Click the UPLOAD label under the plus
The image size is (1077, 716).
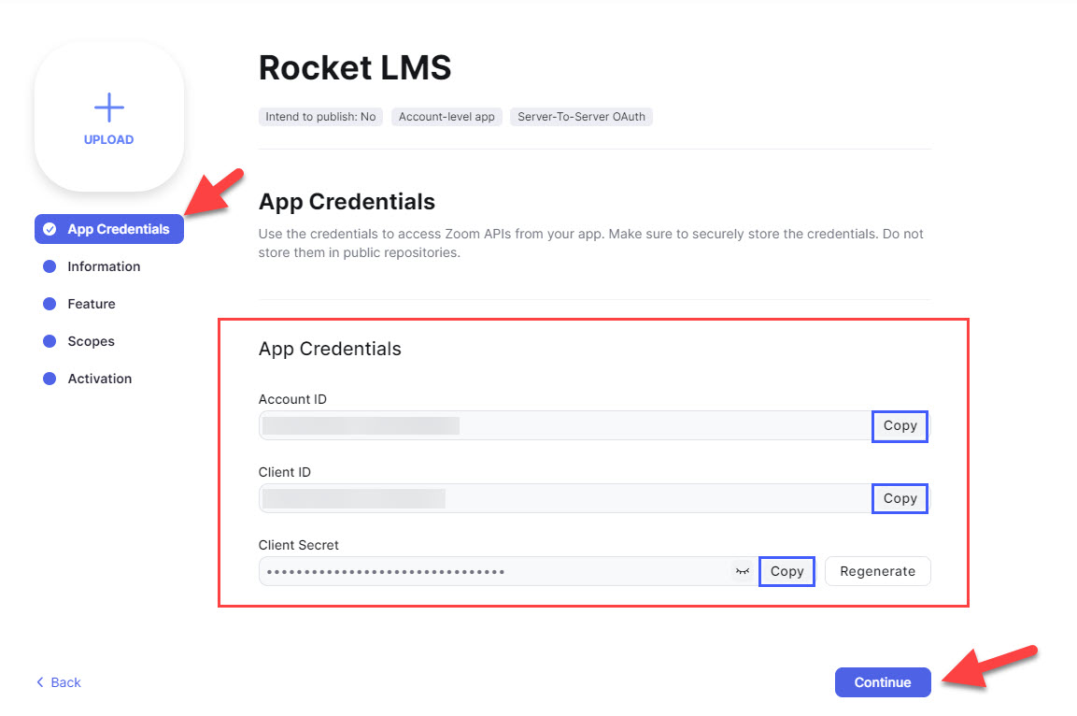click(109, 140)
